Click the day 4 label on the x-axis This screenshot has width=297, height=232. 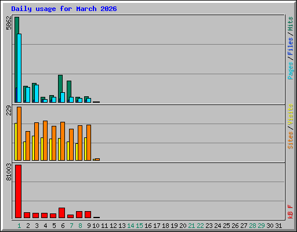click(45, 226)
